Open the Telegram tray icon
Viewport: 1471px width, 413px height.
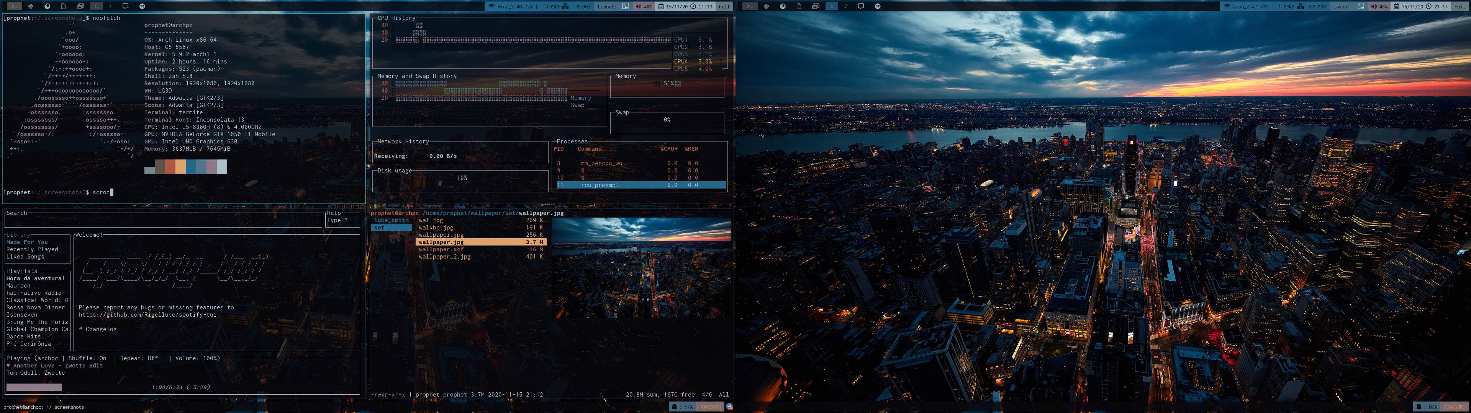pyautogui.click(x=729, y=407)
